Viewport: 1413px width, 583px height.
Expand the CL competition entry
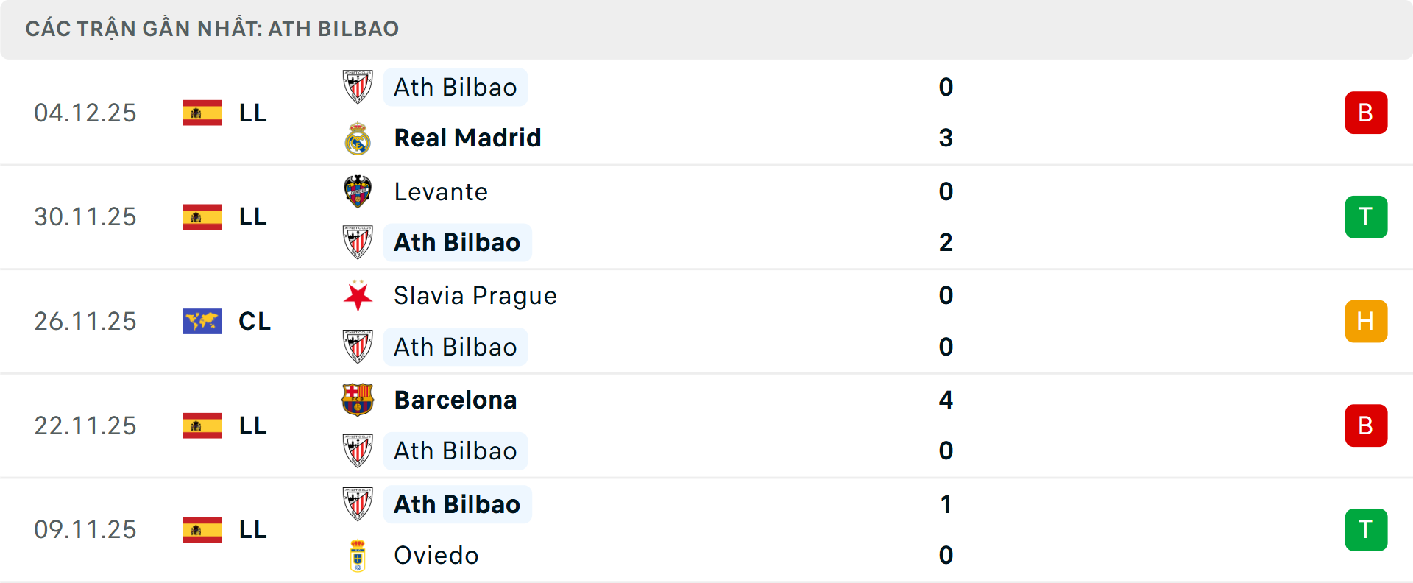[255, 321]
